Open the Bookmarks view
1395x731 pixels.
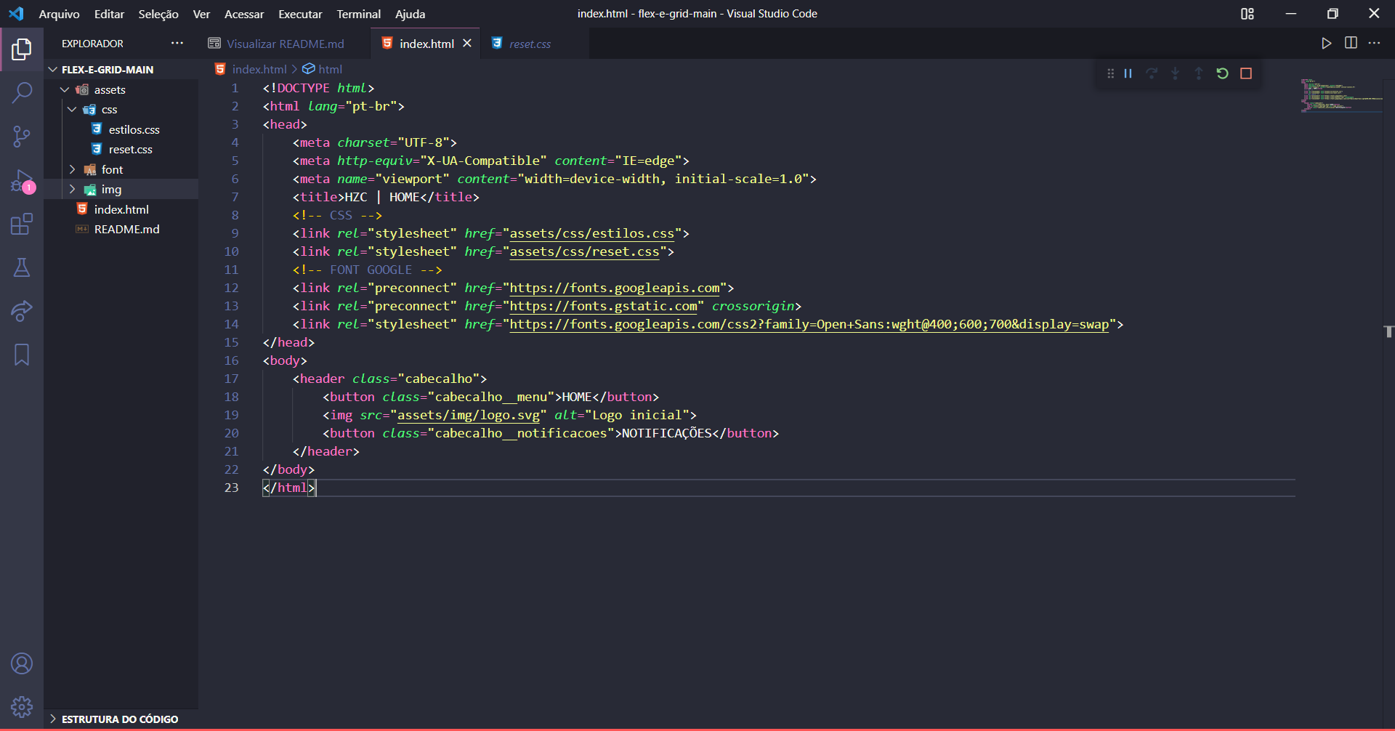pos(22,355)
